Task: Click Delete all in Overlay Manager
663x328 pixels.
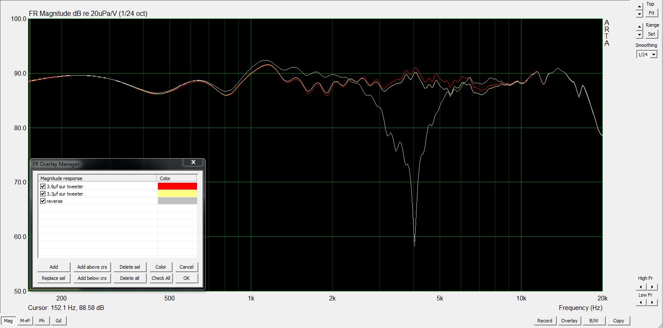Action: [130, 278]
